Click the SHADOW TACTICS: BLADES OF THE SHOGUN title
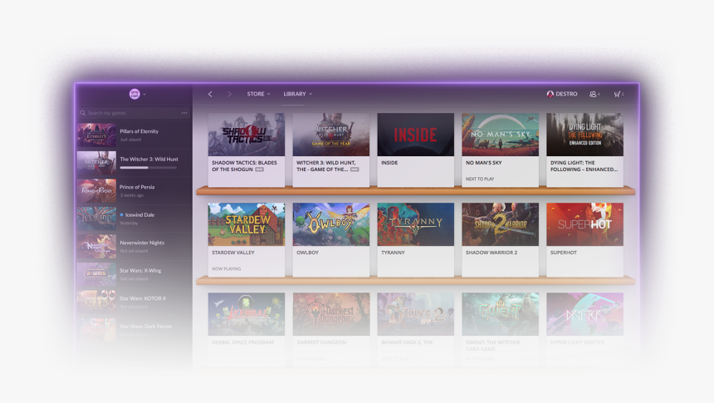The height and width of the screenshot is (403, 714). (244, 166)
